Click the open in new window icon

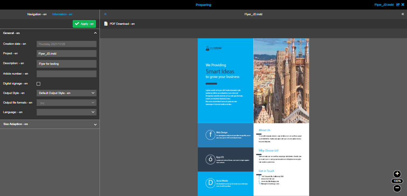(x=398, y=5)
